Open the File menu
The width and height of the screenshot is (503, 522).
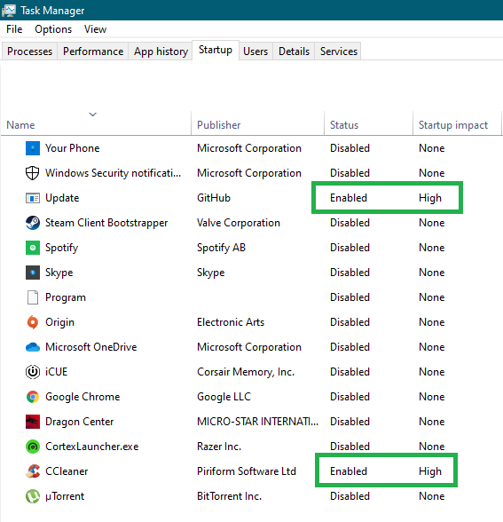[14, 29]
